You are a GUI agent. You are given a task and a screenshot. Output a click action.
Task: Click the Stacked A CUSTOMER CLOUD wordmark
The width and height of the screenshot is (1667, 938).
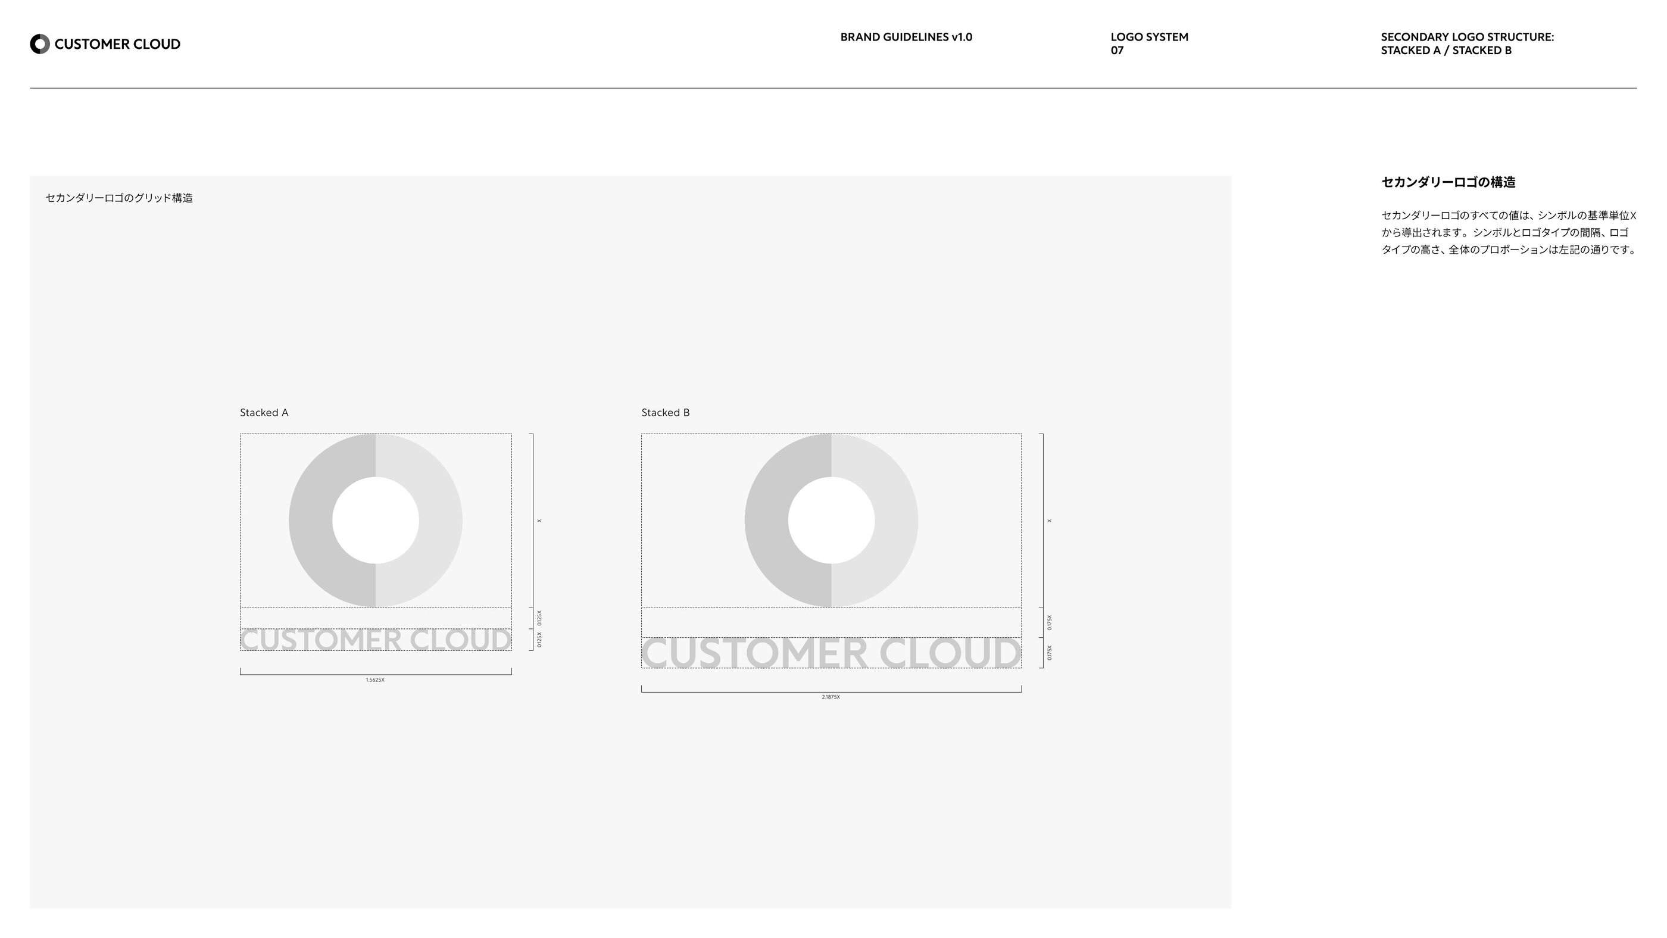[375, 640]
